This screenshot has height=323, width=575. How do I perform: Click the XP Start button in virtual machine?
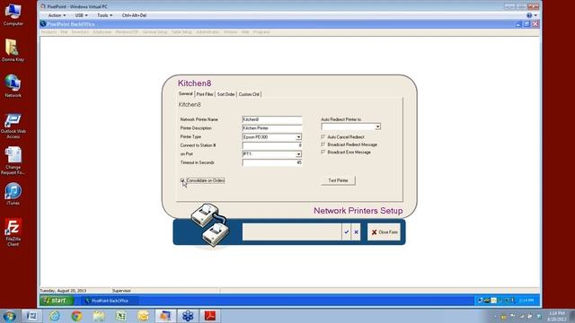[x=57, y=301]
